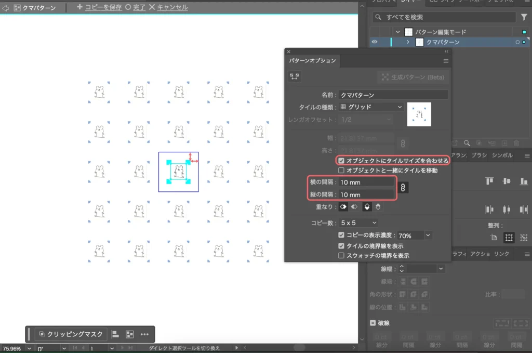This screenshot has width=532, height=353.
Task: Open the コピーの表示濃度 70% dropdown
Action: [428, 235]
